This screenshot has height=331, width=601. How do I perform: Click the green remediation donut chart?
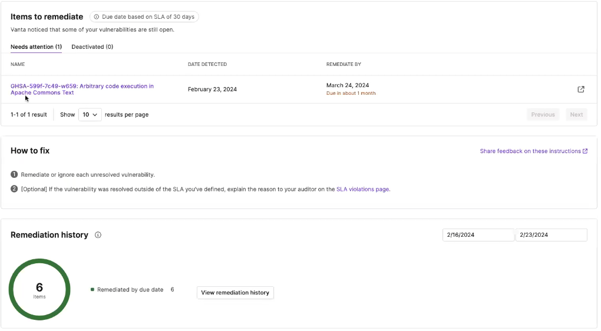39,290
